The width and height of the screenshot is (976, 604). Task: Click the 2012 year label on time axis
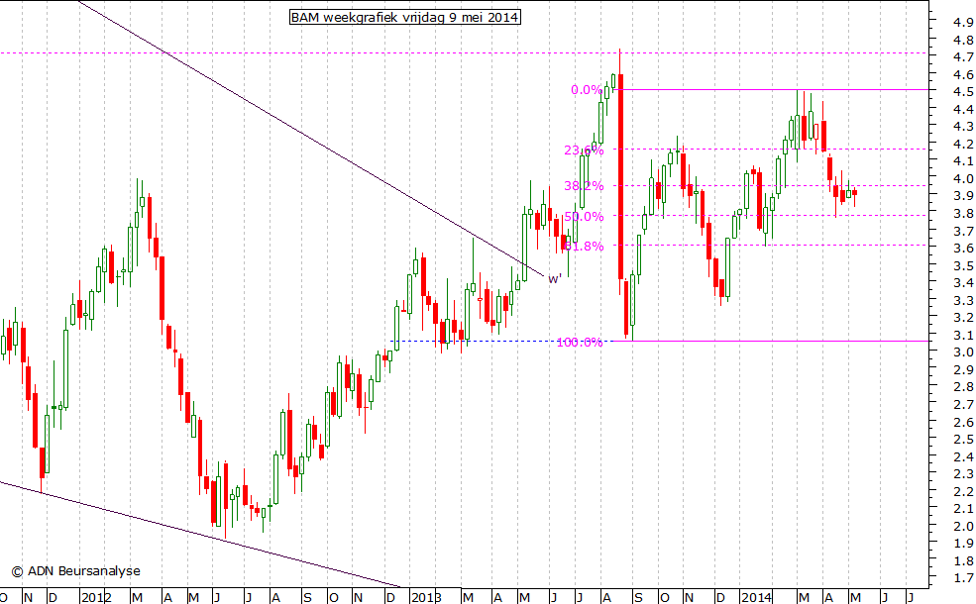pyautogui.click(x=96, y=598)
